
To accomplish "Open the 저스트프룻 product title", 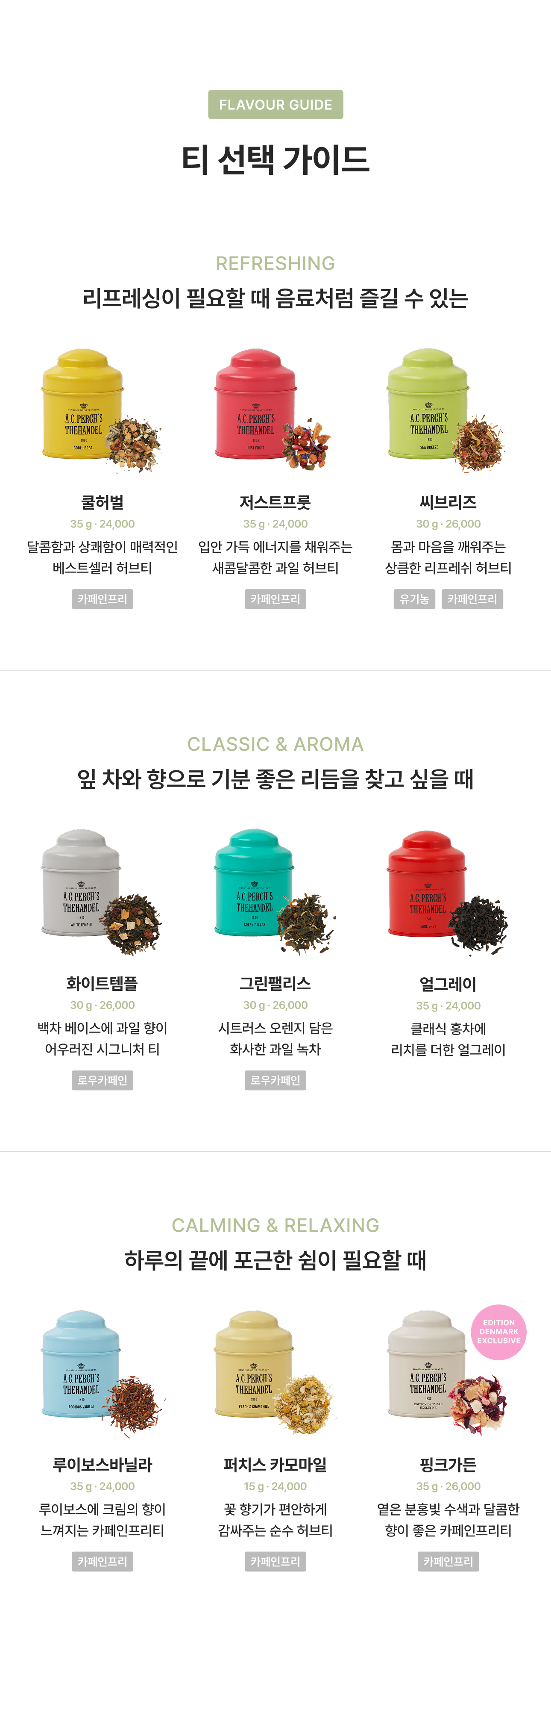I will 275,502.
